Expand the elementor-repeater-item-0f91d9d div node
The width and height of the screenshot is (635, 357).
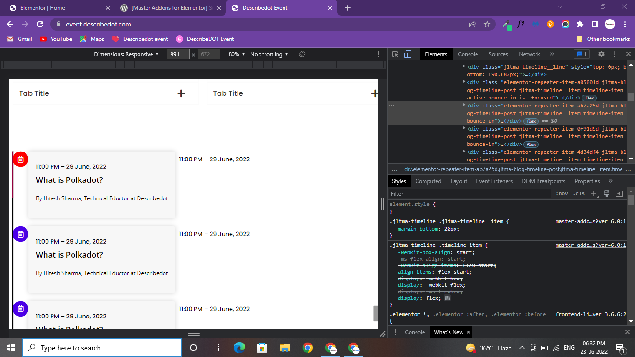click(x=464, y=129)
